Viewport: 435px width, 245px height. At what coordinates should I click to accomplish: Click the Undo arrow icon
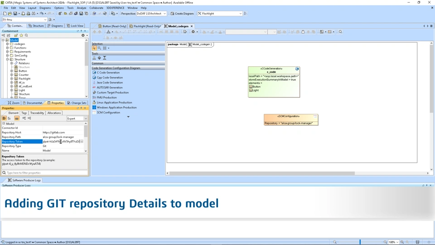tap(41, 13)
